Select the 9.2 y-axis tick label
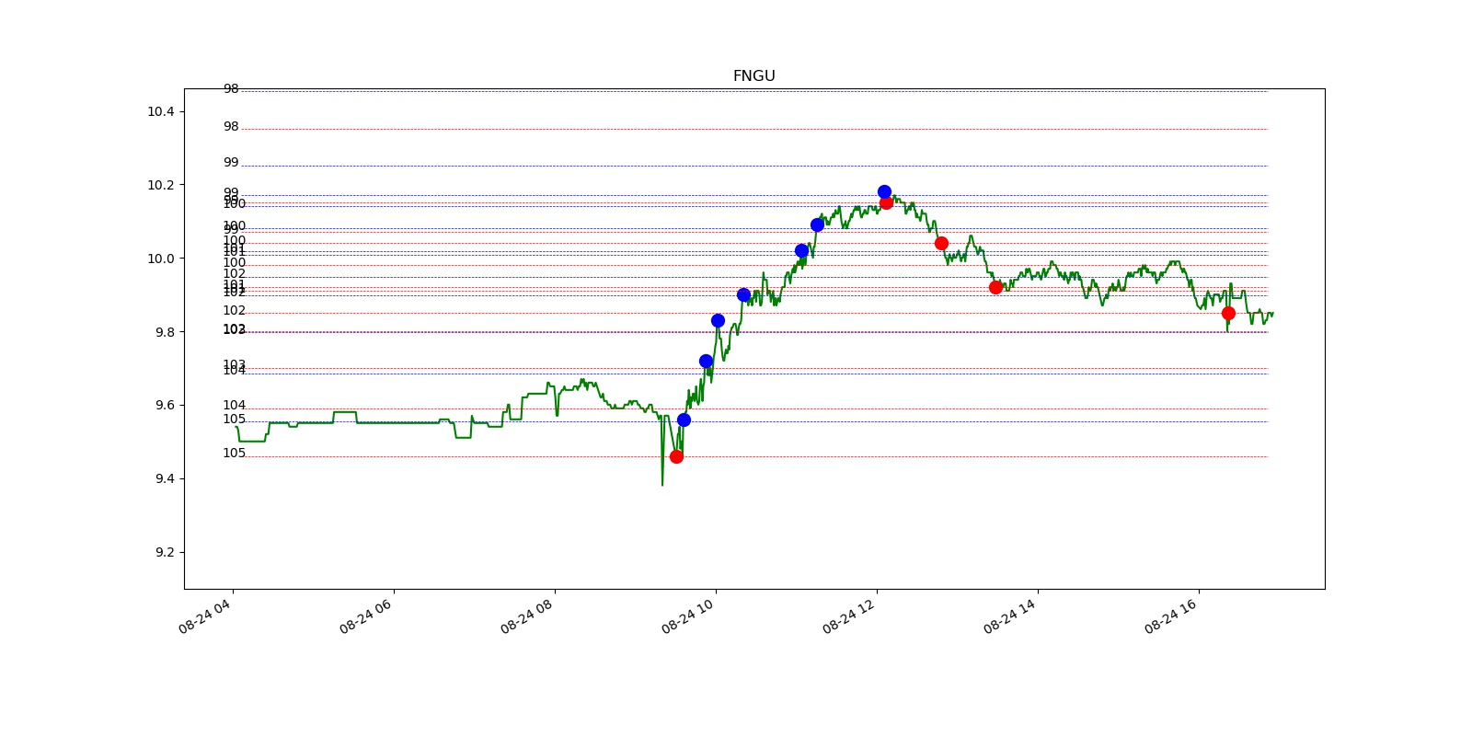The height and width of the screenshot is (736, 1472). (x=165, y=552)
